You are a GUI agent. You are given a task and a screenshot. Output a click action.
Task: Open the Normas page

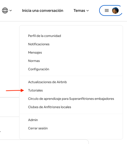point(34,61)
